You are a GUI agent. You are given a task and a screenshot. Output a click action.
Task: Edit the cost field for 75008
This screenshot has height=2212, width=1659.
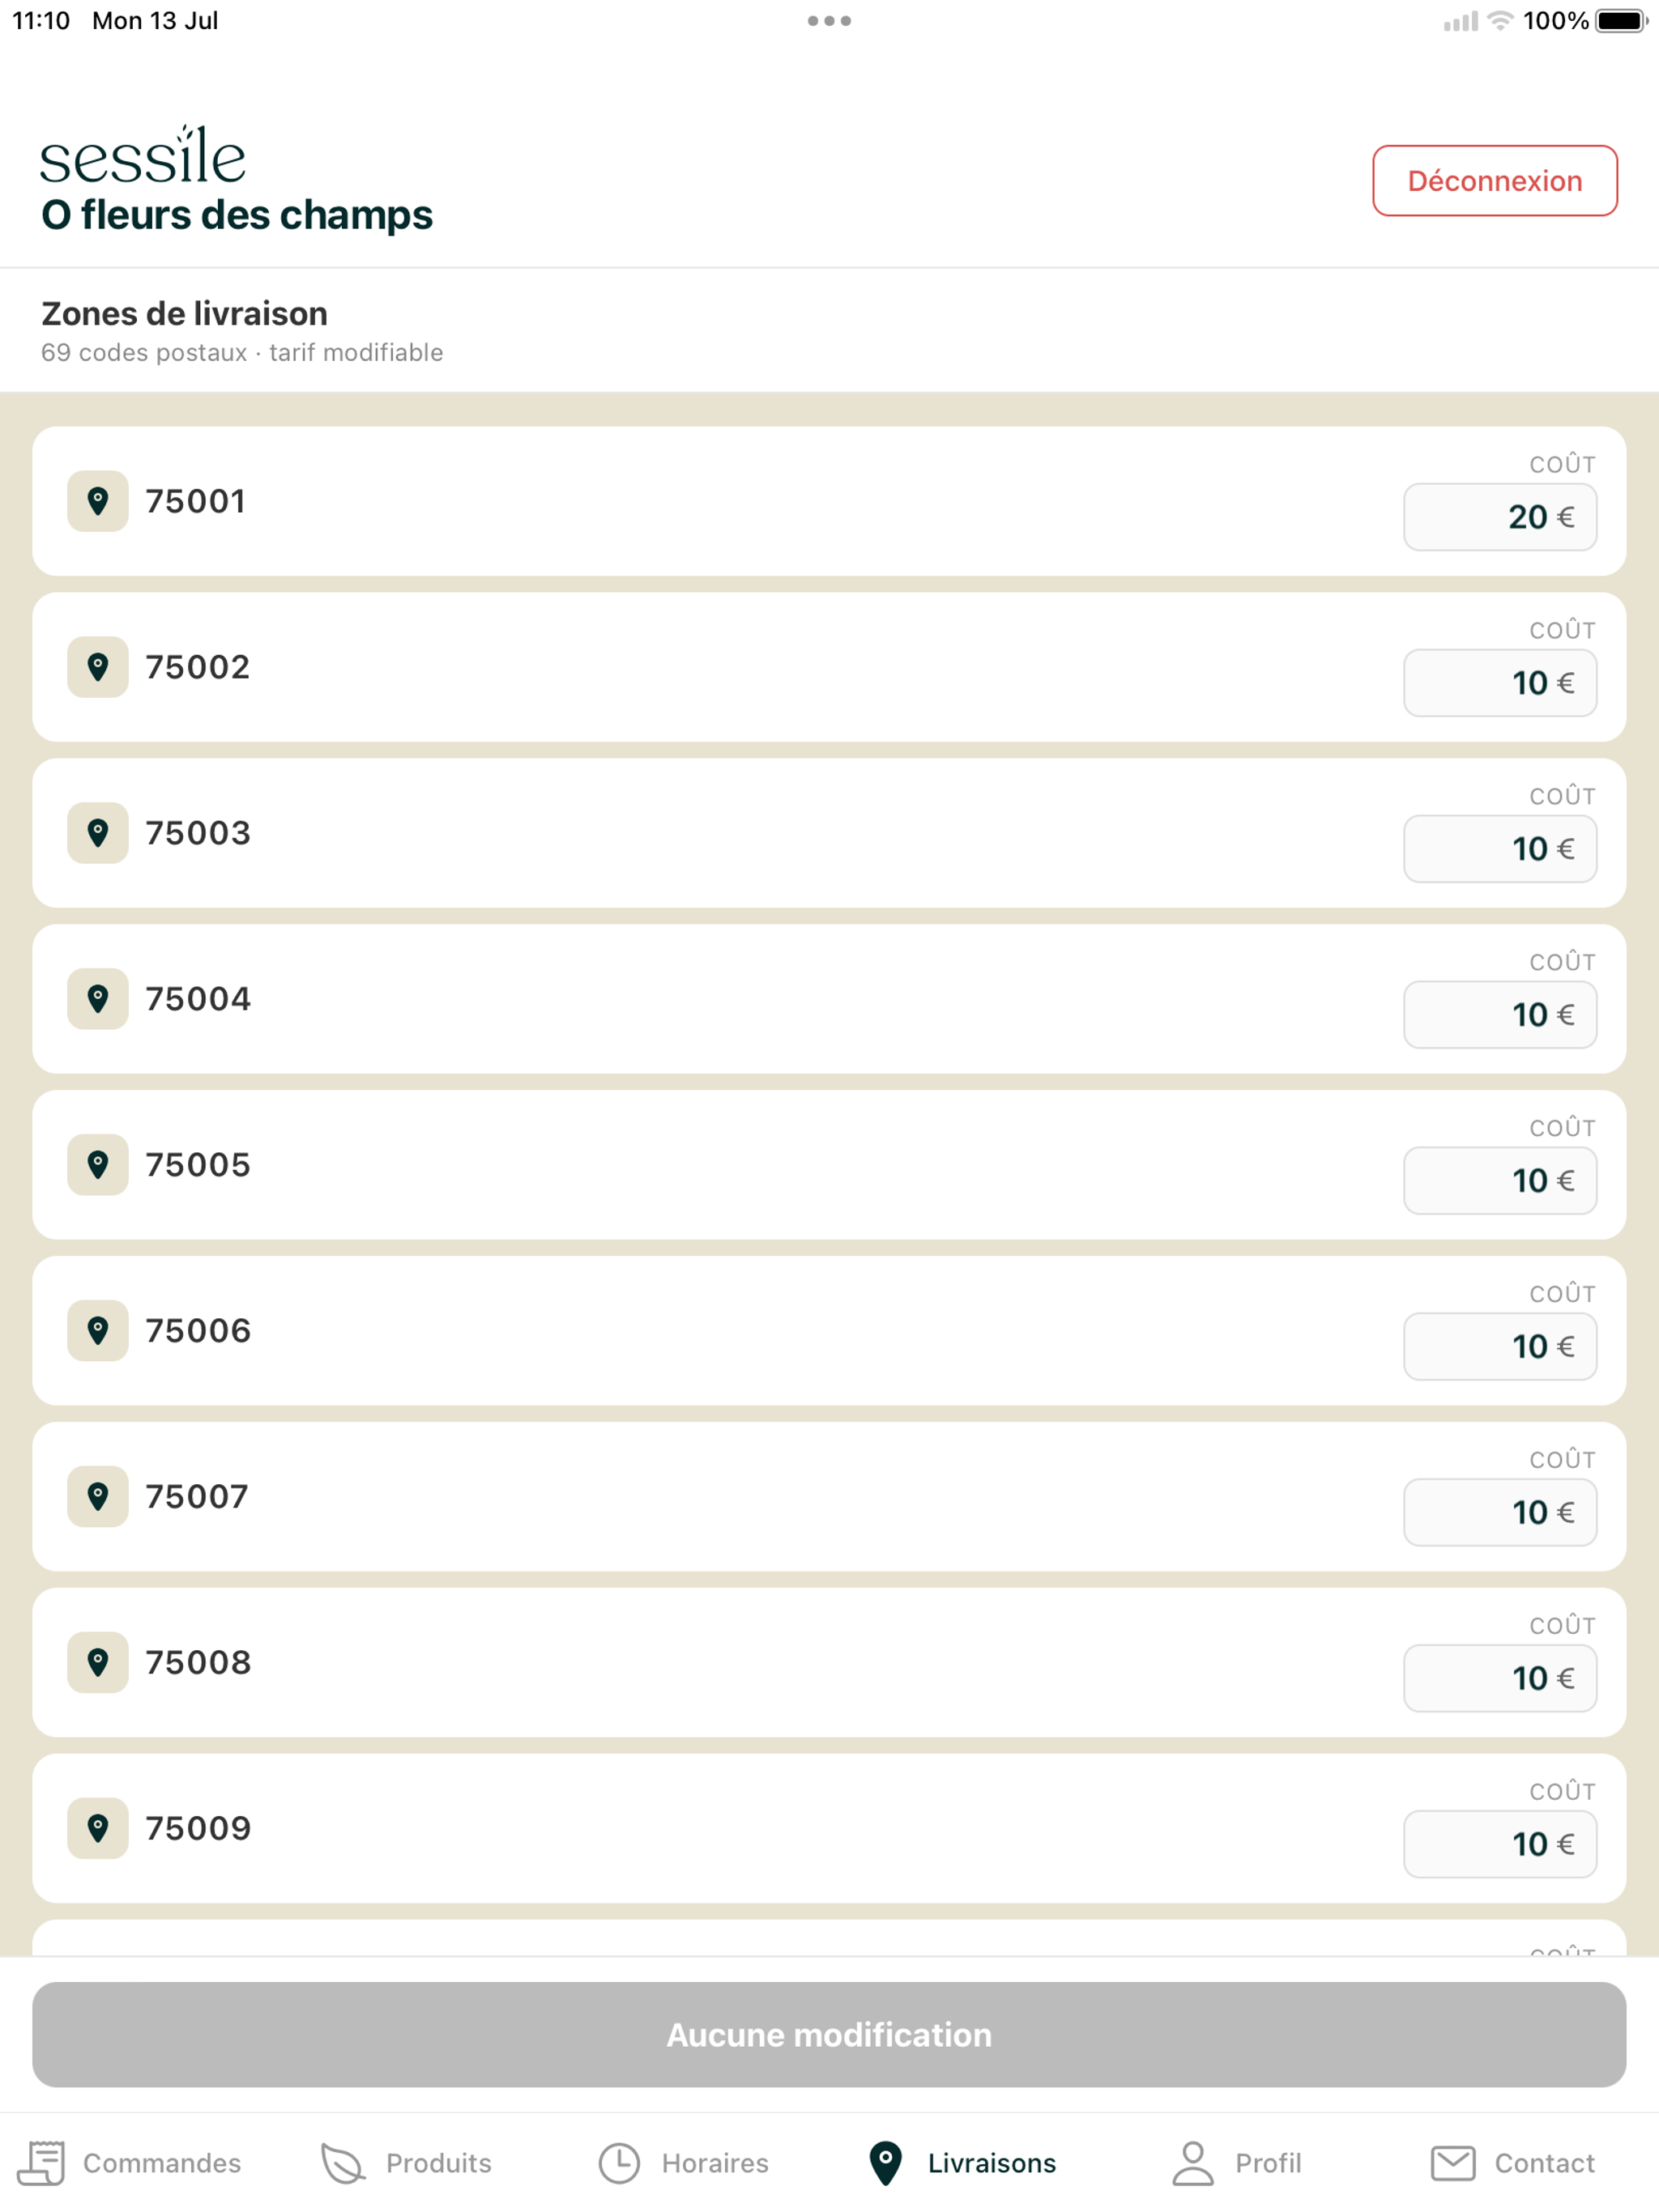[1500, 1678]
